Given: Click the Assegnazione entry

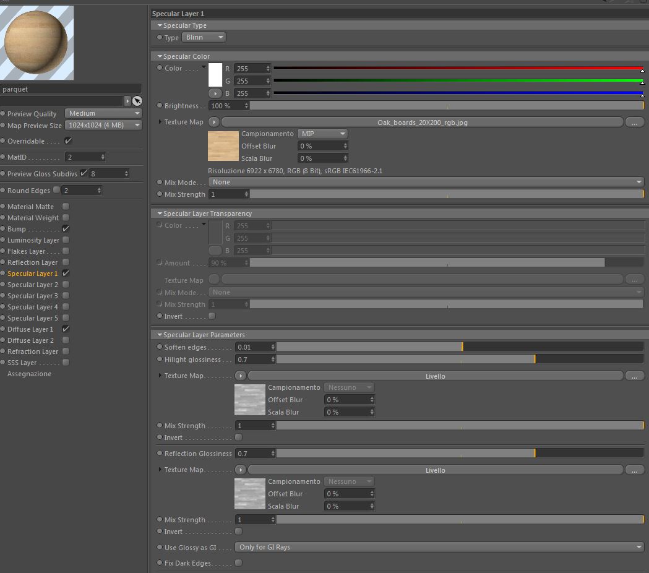Looking at the screenshot, I should tap(29, 374).
